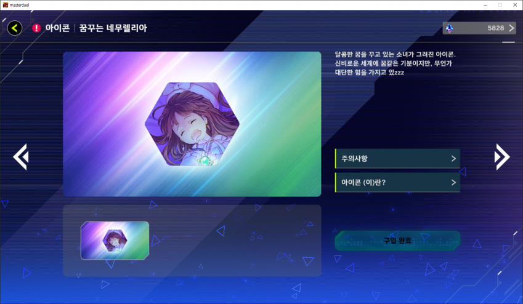The height and width of the screenshot is (304, 523).
Task: Close the masterduel window
Action: point(515,5)
